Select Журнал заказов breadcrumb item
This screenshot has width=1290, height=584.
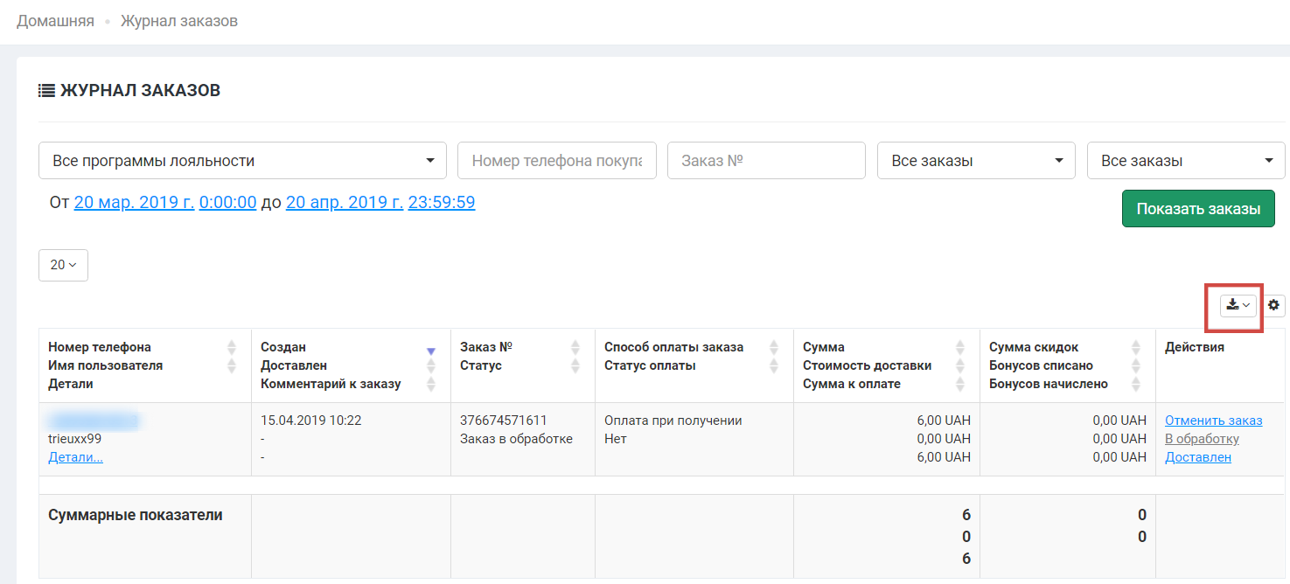point(179,21)
